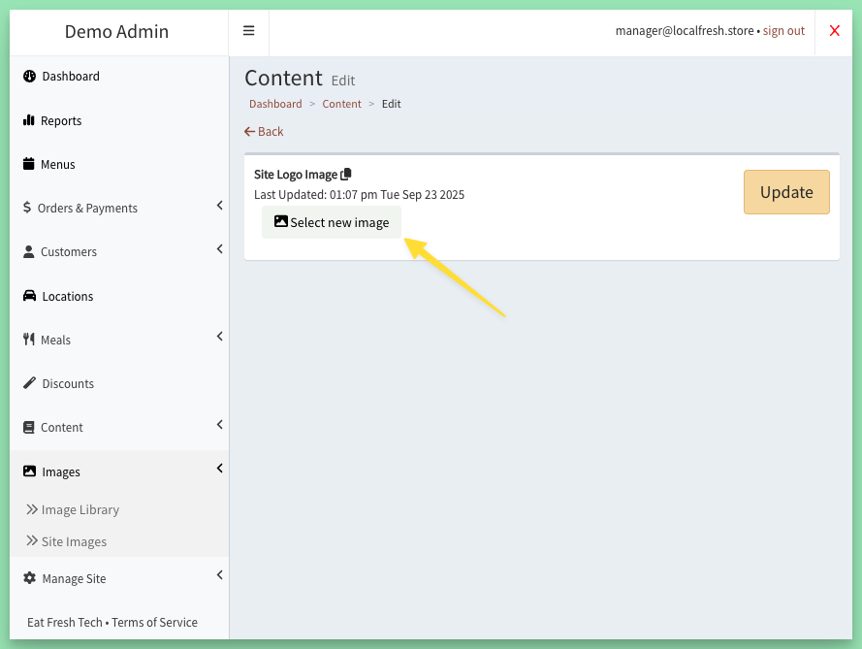The width and height of the screenshot is (862, 649).
Task: Click the Manage Site gear icon
Action: 30,578
